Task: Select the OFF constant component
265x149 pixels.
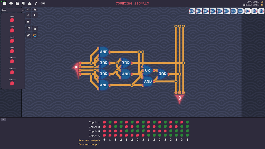Action: (261, 11)
